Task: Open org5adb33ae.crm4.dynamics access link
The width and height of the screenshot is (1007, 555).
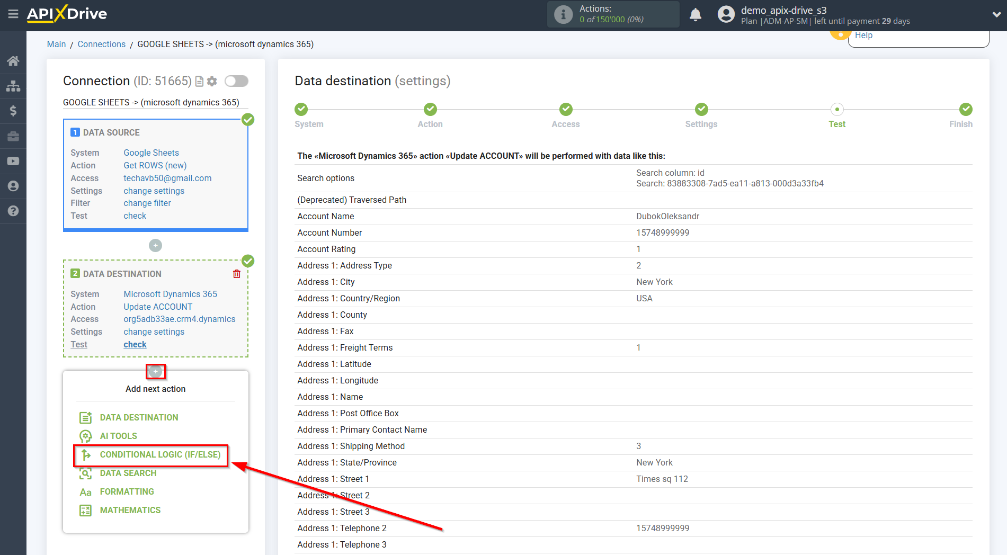Action: [179, 319]
